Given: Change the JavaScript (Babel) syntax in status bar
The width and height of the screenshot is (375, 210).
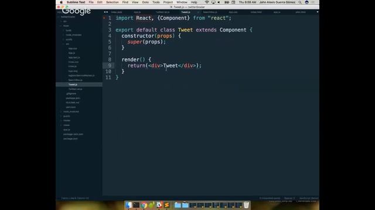Looking at the screenshot, I should [x=309, y=198].
